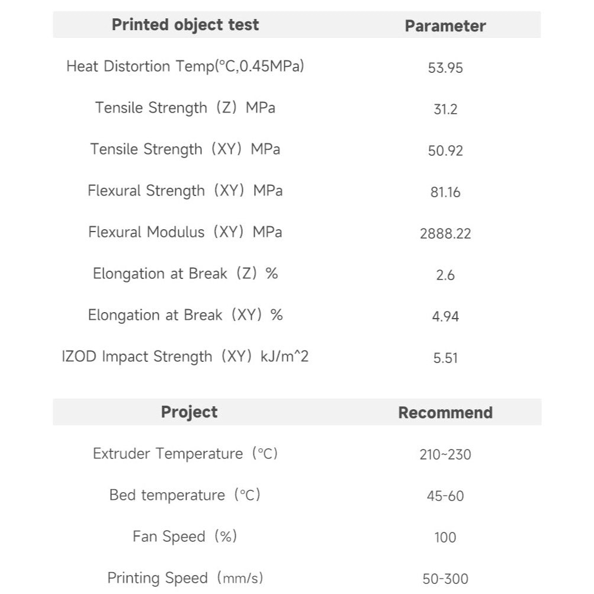The image size is (594, 594).
Task: Select the Fan Speed (%) label
Action: click(185, 537)
